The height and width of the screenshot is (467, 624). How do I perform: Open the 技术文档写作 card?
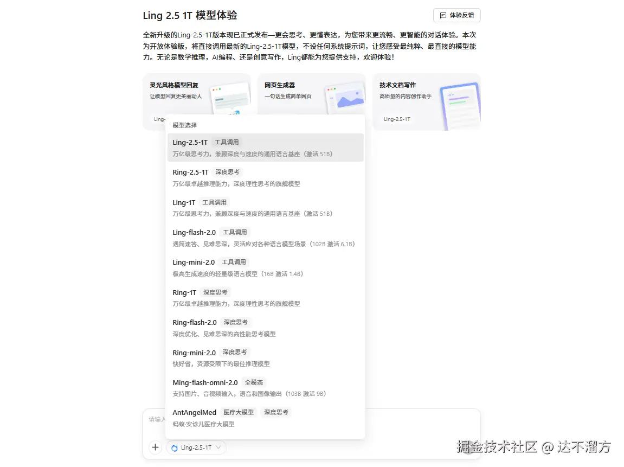tap(427, 102)
